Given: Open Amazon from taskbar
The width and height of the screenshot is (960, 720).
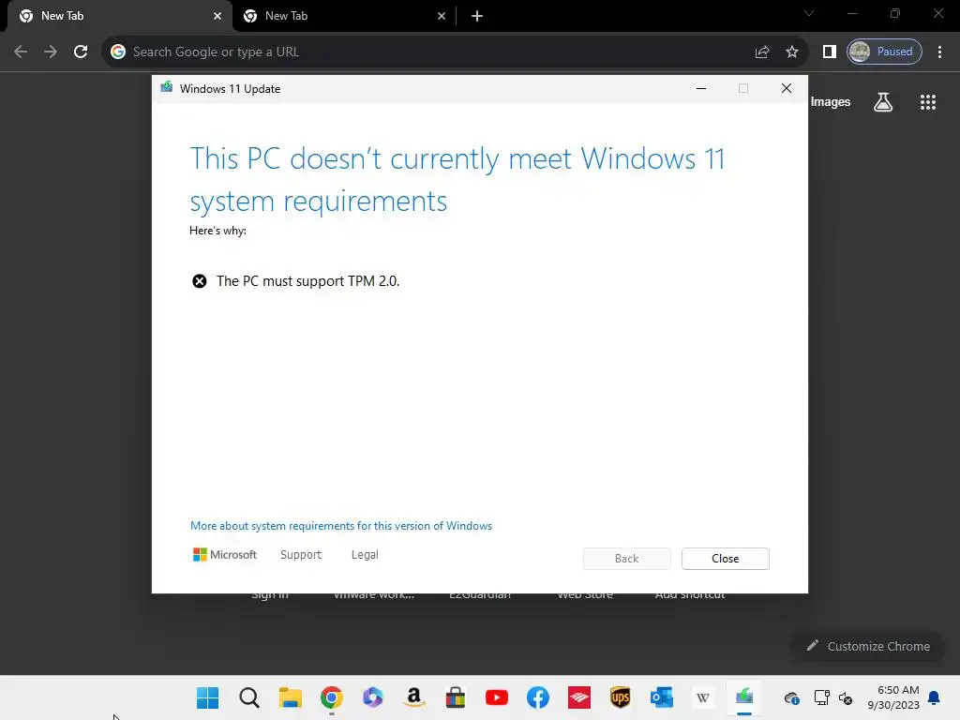Looking at the screenshot, I should click(413, 697).
